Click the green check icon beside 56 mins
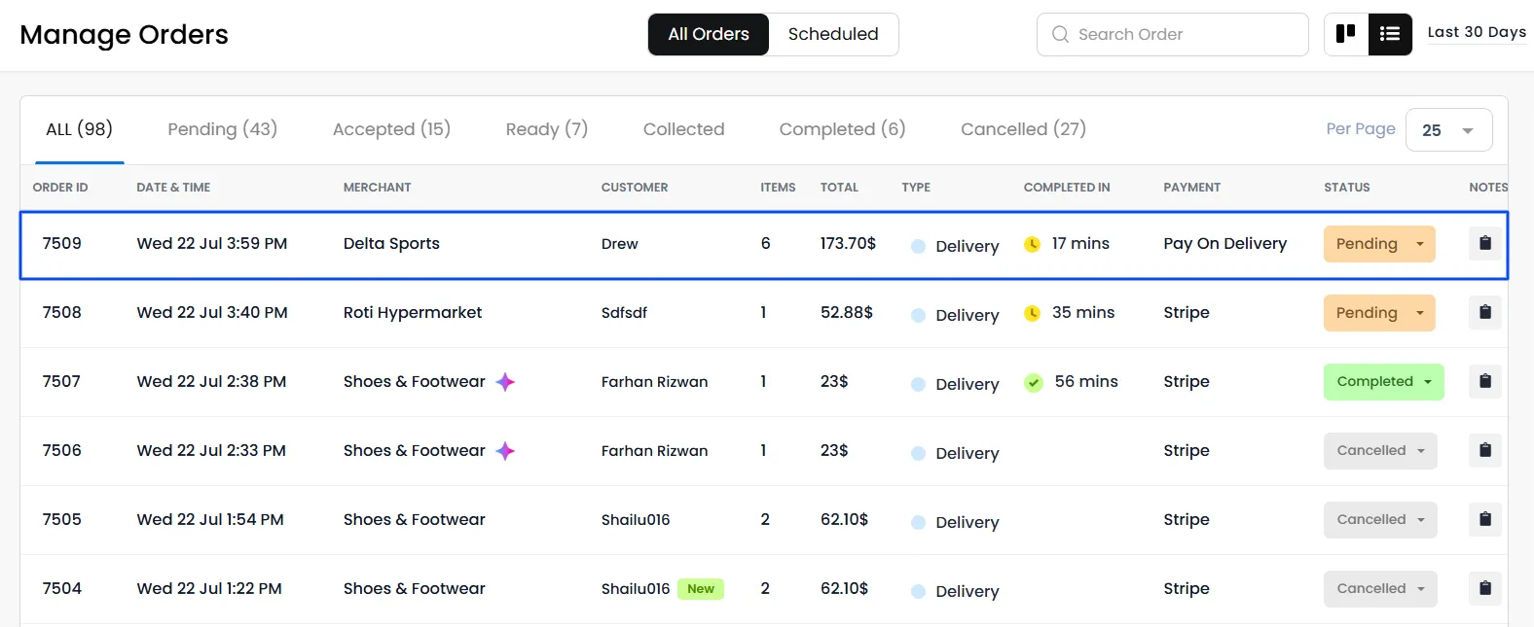The height and width of the screenshot is (627, 1534). 1034,383
